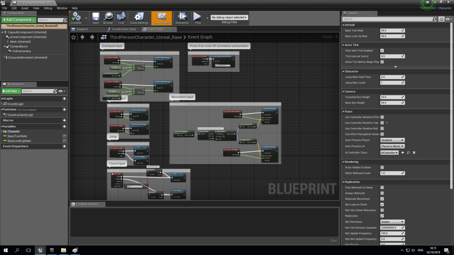Adjust Net Update Frequency value field
454x255 pixels.
pos(392,233)
